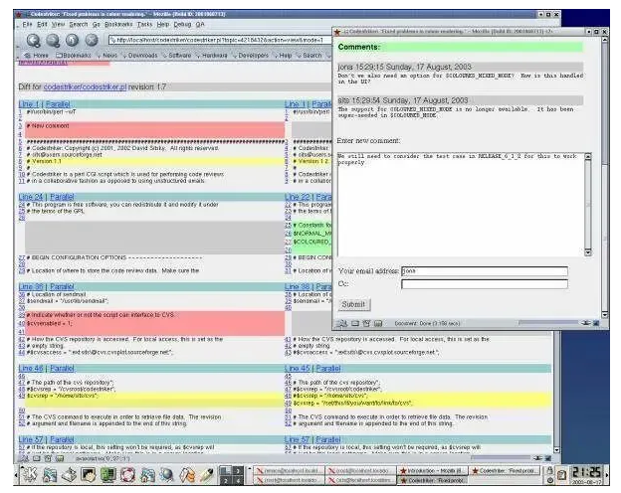
Task: Stop loading with the Stop button
Action: [92, 40]
